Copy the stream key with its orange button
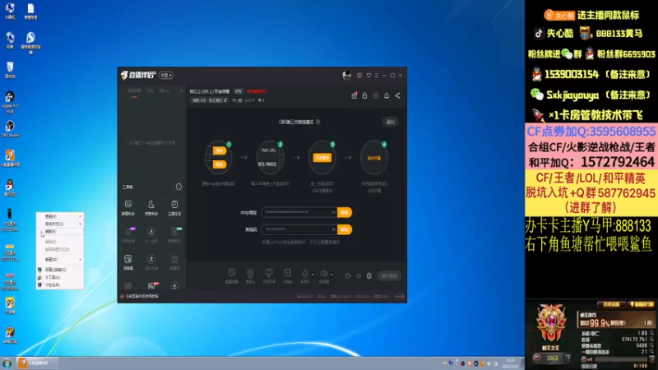 345,229
